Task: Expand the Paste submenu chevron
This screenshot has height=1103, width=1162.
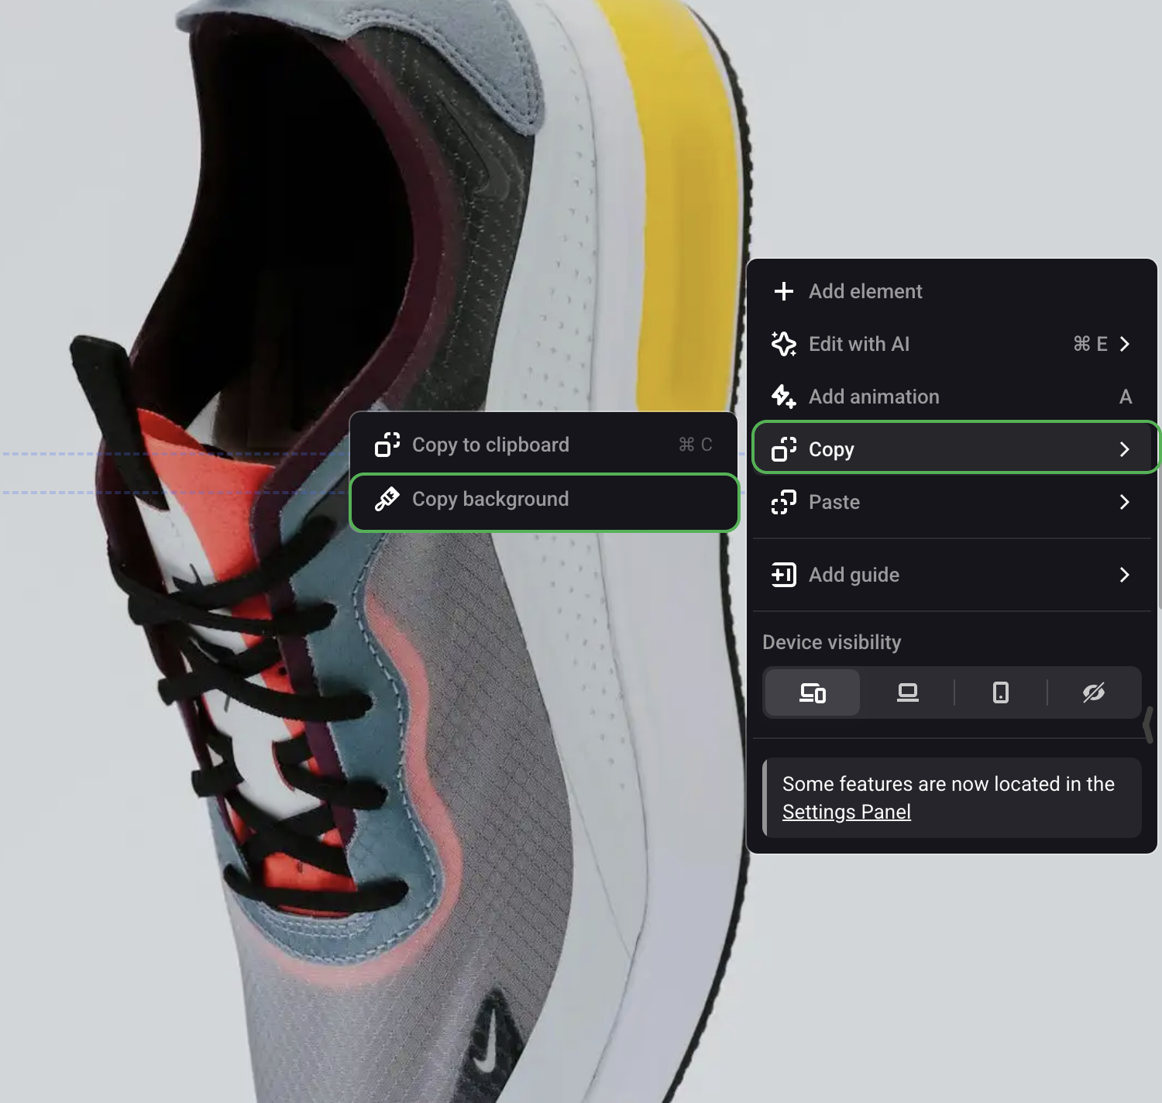Action: coord(1125,502)
